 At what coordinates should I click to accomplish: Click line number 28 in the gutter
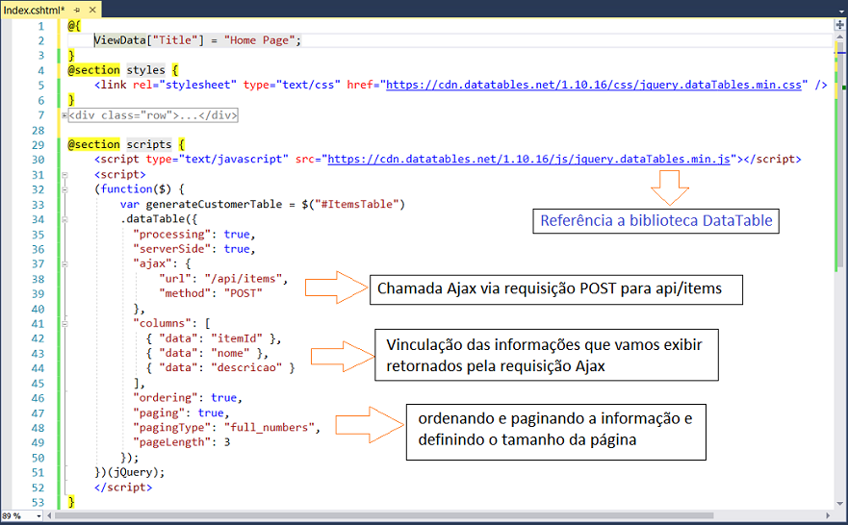click(38, 130)
